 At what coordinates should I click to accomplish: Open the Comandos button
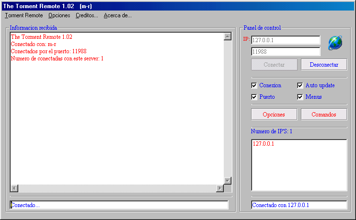point(323,115)
